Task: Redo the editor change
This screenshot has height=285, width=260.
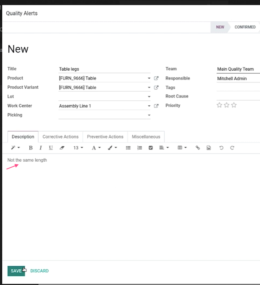Action: point(232,148)
